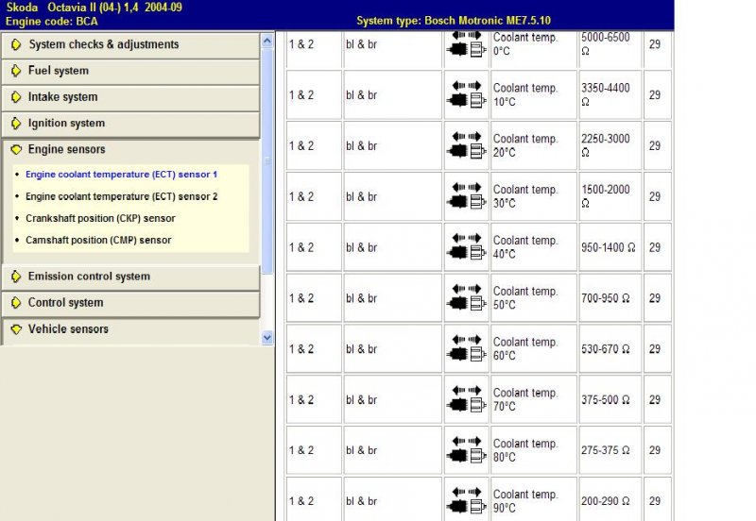Expand the System checks & adjustments section
The image size is (756, 521).
point(130,44)
